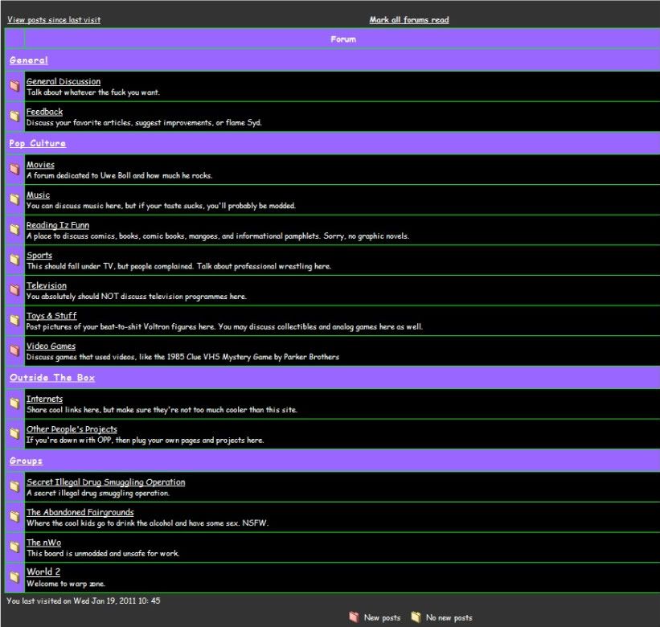Image resolution: width=660 pixels, height=627 pixels.
Task: Open The Abandoned Fairgrounds forum
Action: (80, 512)
